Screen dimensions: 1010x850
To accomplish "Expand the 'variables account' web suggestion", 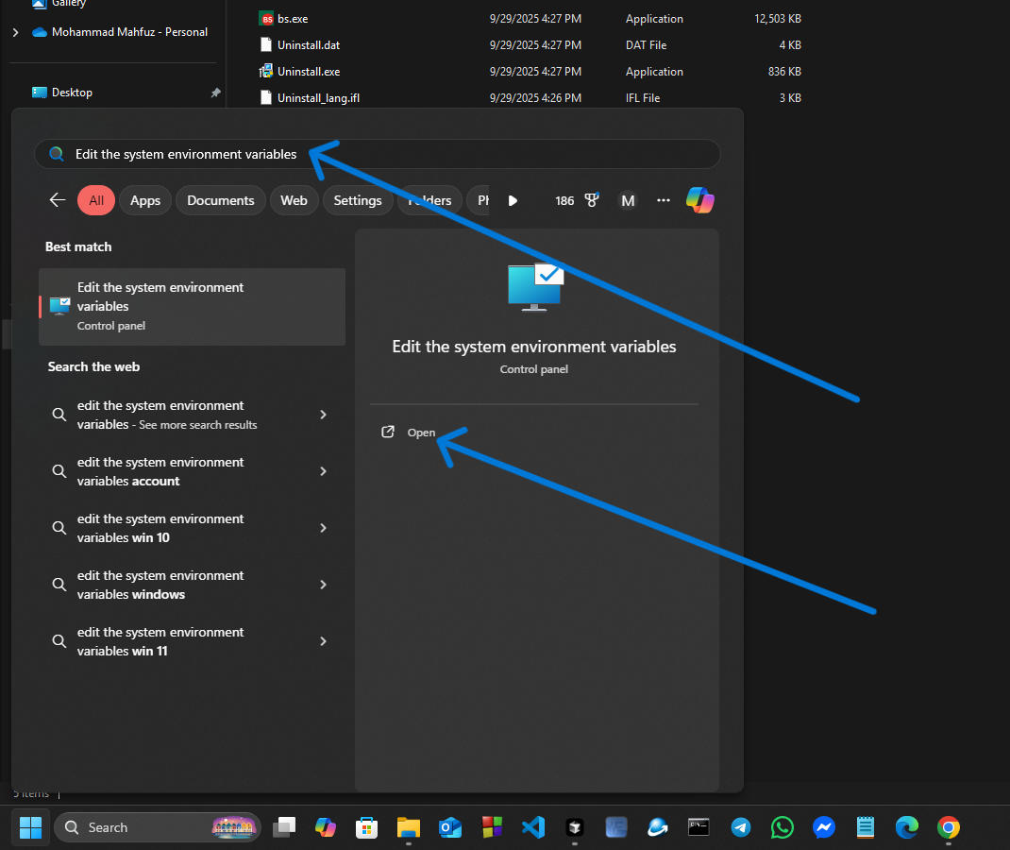I will coord(323,471).
